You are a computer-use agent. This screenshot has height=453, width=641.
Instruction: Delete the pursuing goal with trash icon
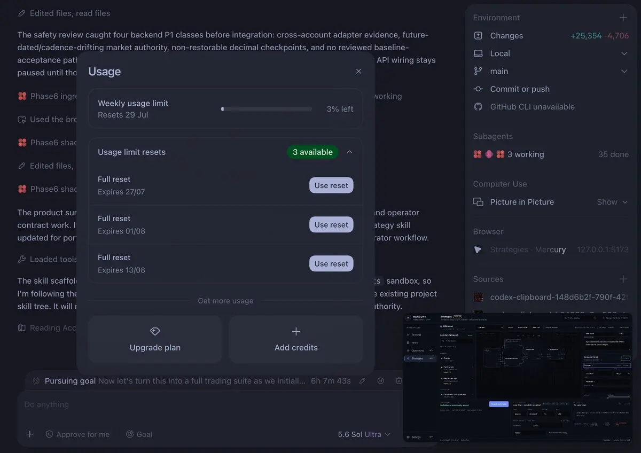(x=398, y=381)
